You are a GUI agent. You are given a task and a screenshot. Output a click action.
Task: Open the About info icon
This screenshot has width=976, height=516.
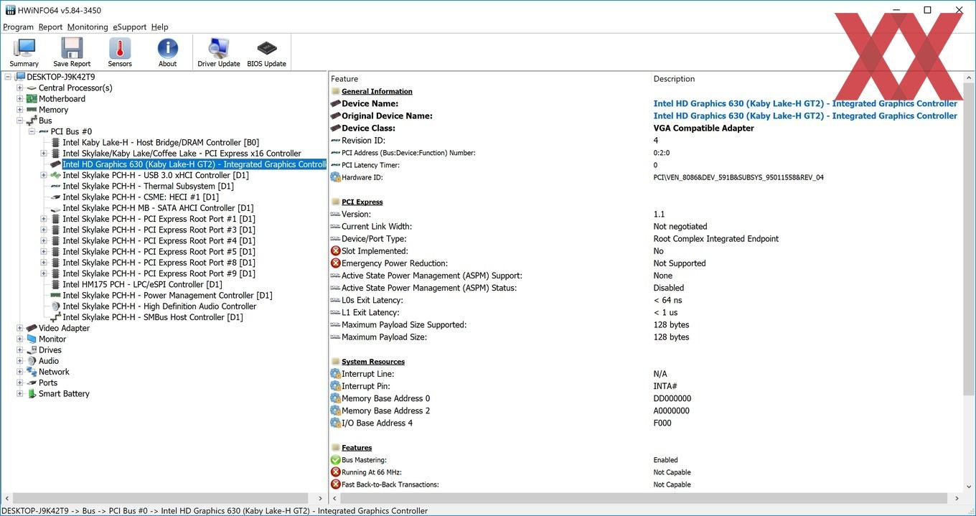(167, 52)
